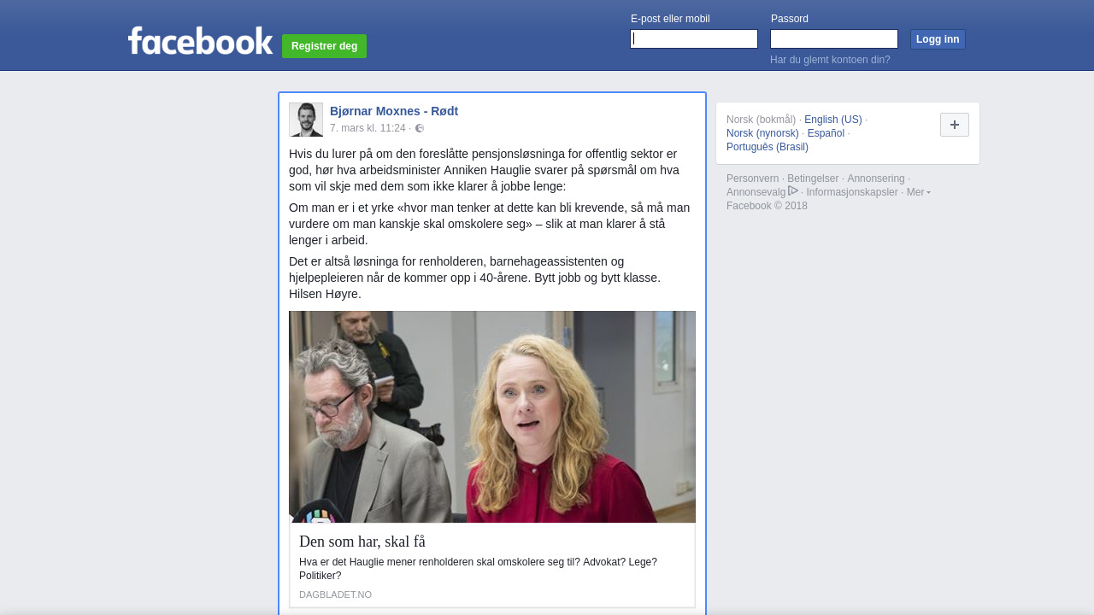Click article description about Hauglie and renholderen

(x=479, y=569)
